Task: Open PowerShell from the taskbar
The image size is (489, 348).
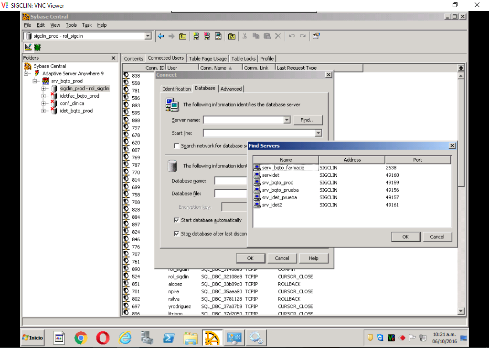Action: (x=169, y=338)
